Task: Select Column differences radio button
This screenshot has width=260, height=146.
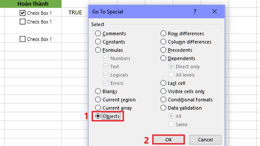Action: 163,42
